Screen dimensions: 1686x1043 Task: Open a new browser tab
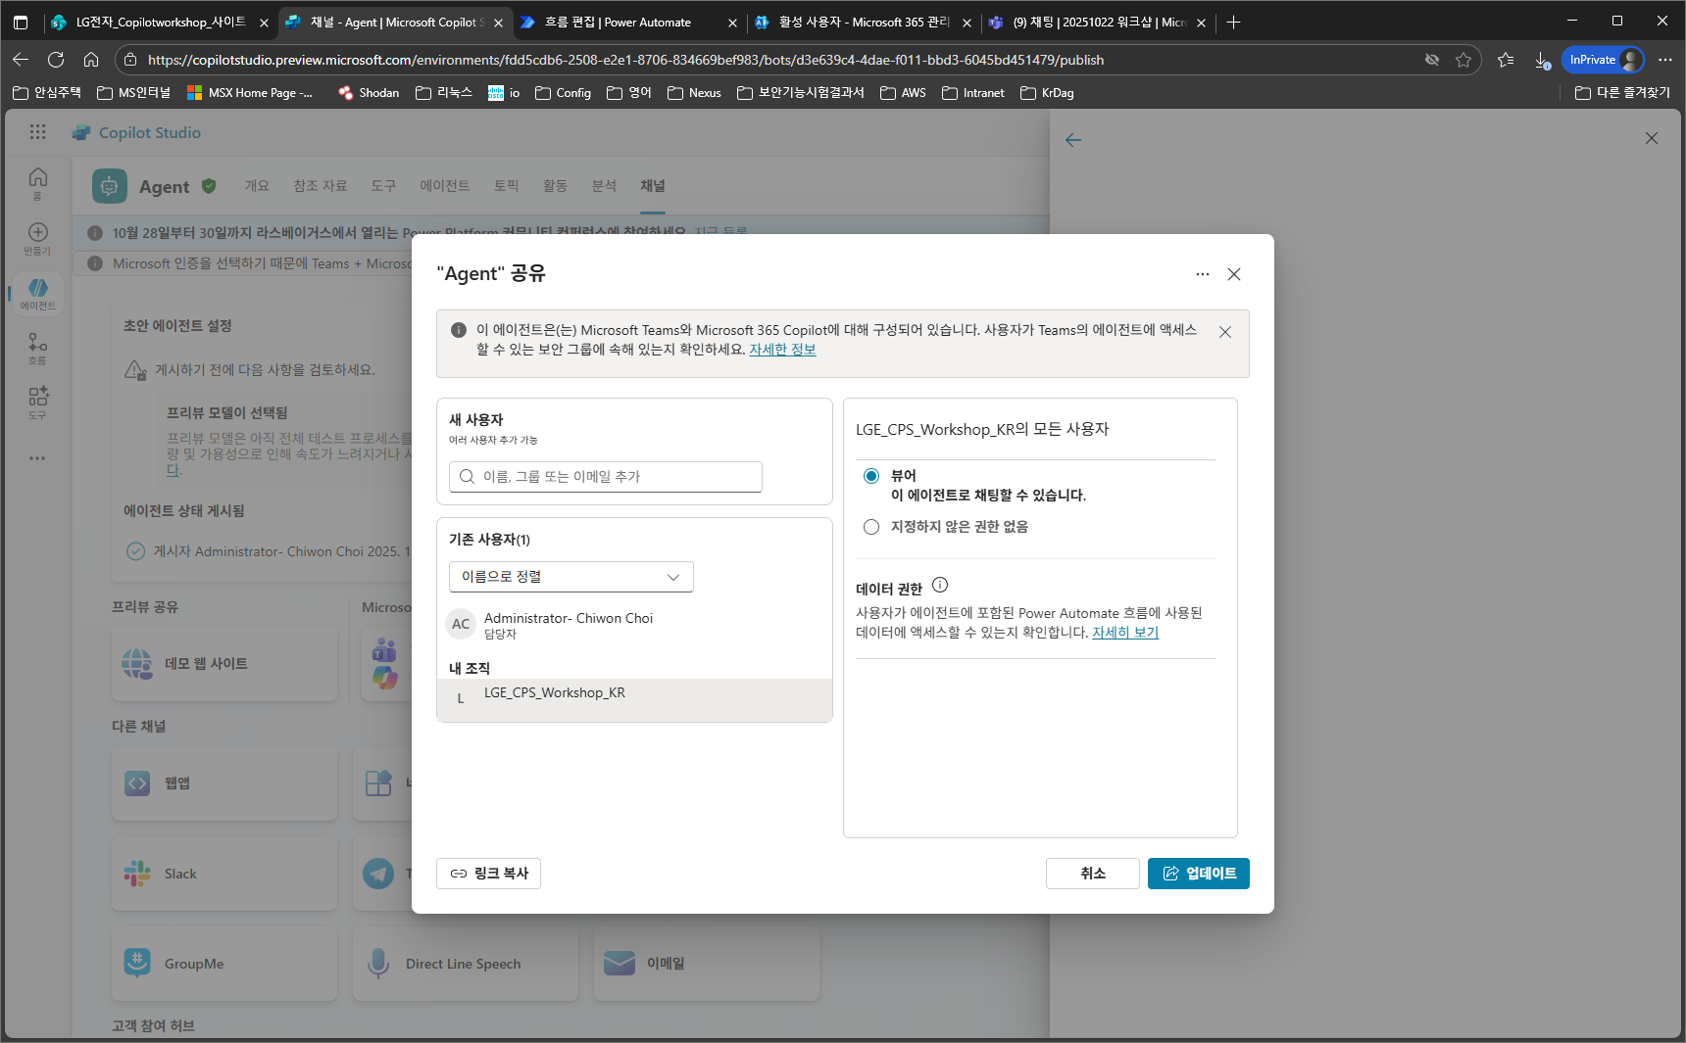[x=1234, y=22]
